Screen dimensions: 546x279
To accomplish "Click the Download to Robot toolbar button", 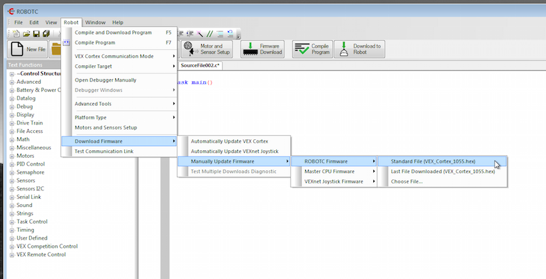I will [359, 49].
